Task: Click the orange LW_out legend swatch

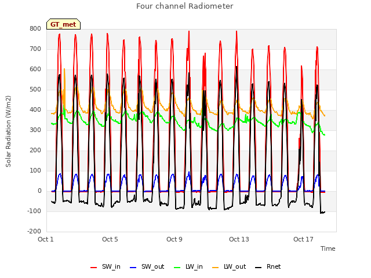Action: tap(216, 268)
